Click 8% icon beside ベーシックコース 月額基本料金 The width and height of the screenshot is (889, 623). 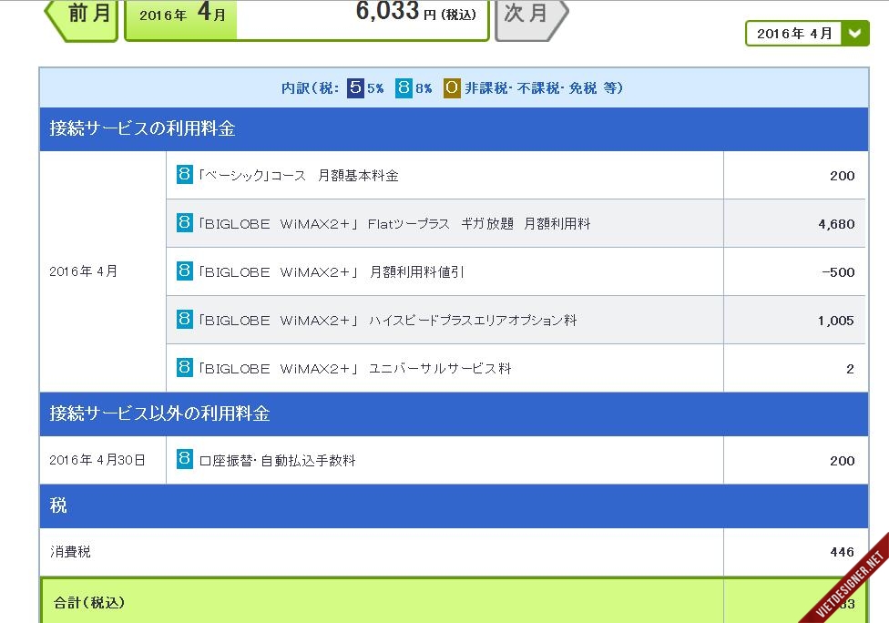(x=184, y=174)
